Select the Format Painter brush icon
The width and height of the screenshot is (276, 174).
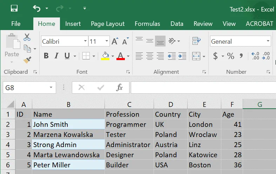(x=27, y=60)
